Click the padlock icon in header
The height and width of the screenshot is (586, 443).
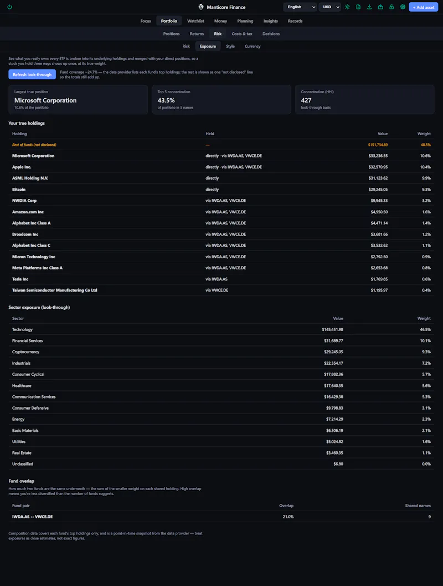(392, 7)
